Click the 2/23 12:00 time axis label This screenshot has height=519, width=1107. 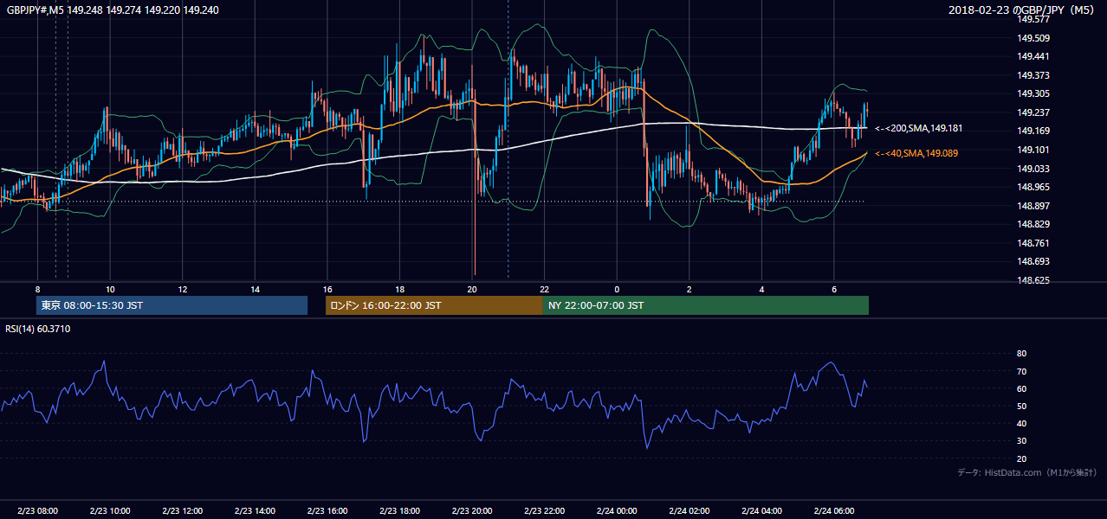click(182, 510)
